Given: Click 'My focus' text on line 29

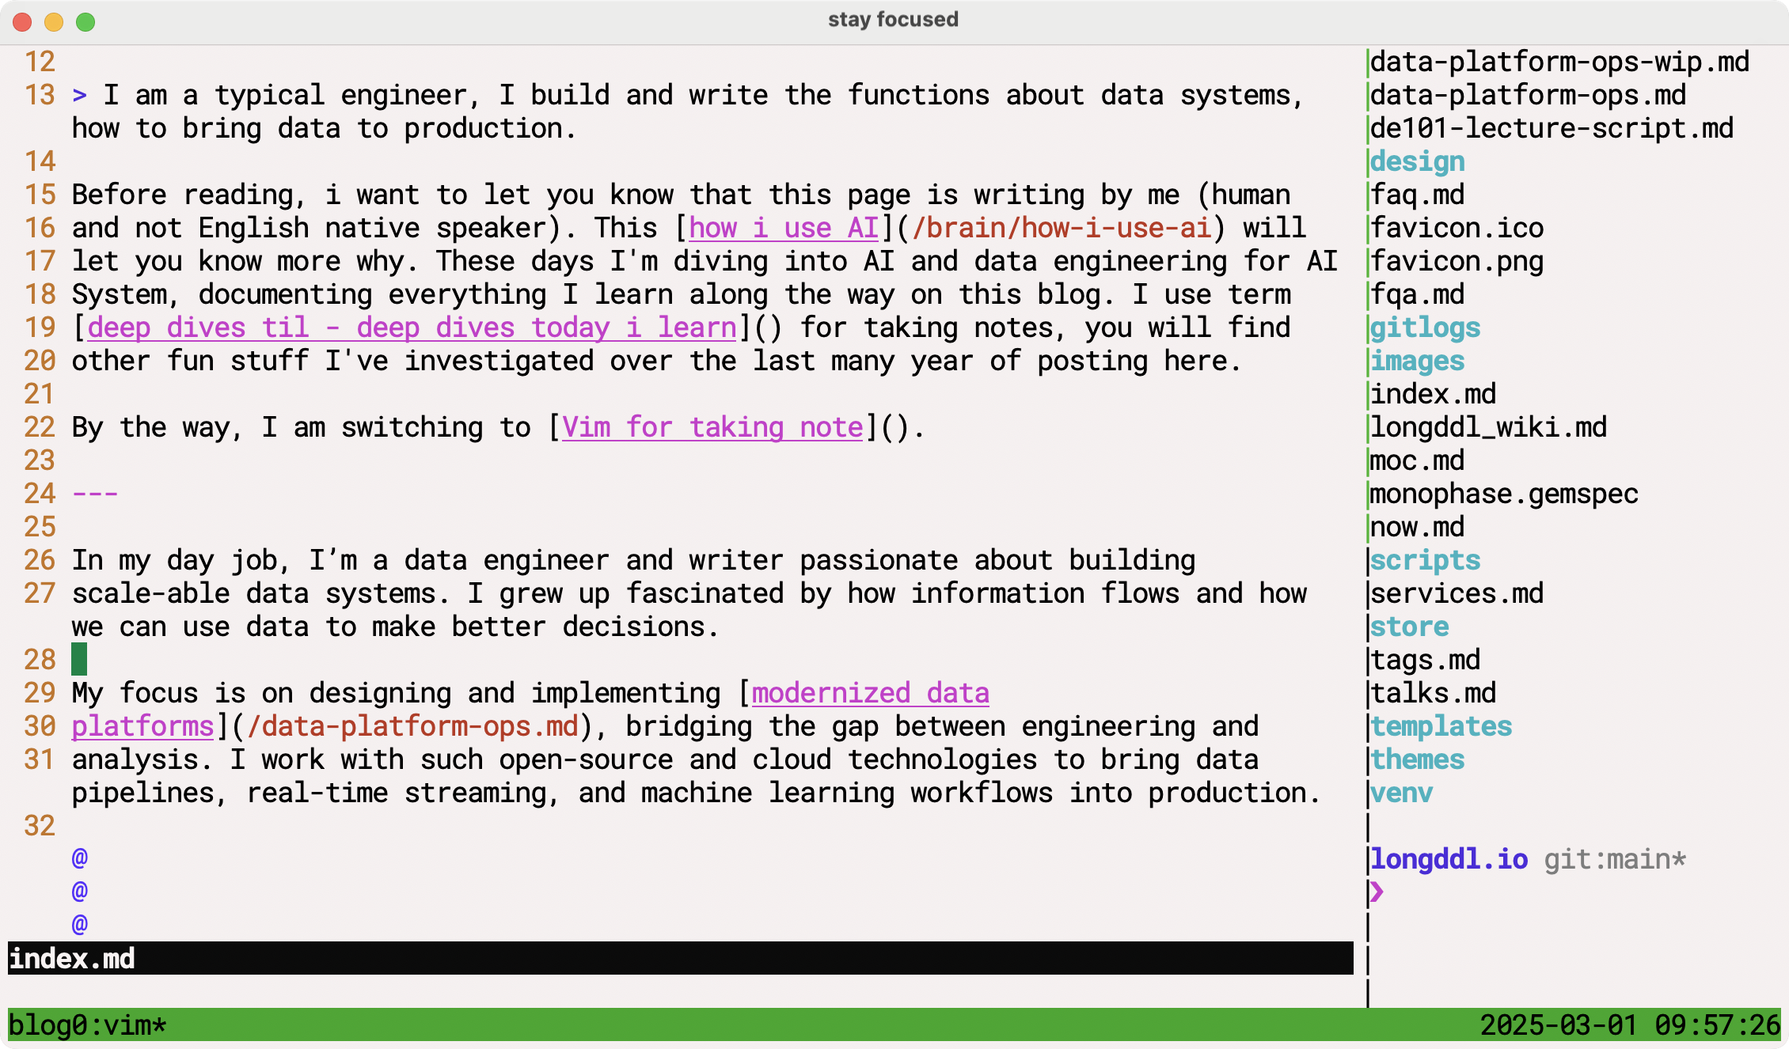Looking at the screenshot, I should (135, 693).
